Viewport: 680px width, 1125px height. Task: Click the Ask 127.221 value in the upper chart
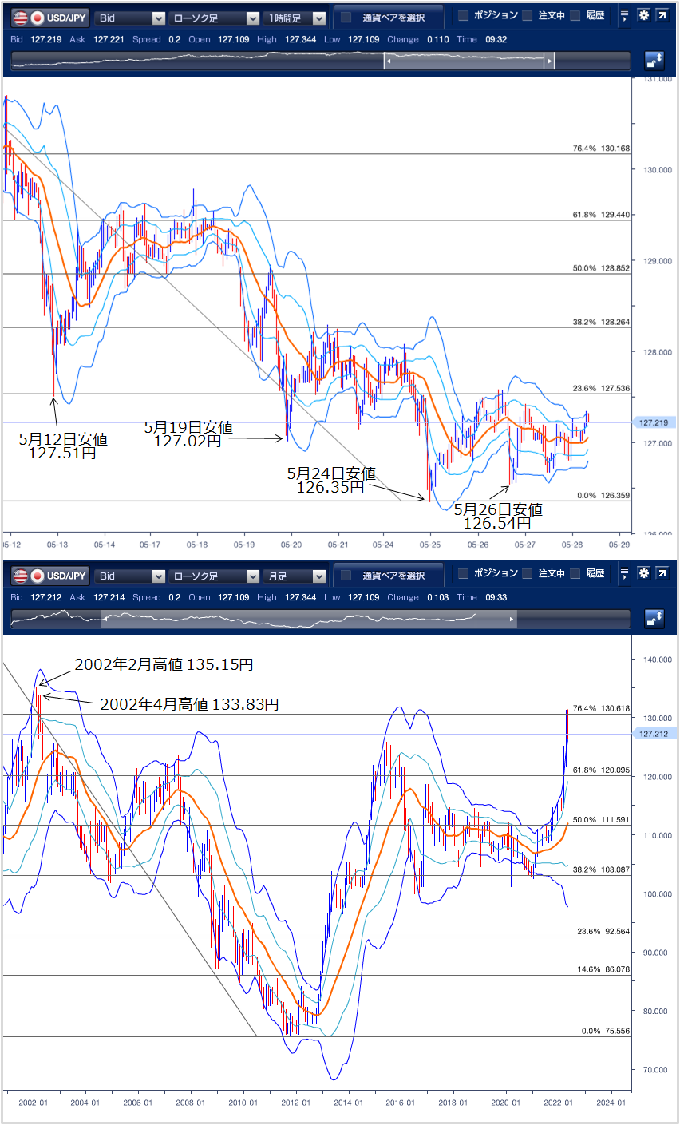109,39
